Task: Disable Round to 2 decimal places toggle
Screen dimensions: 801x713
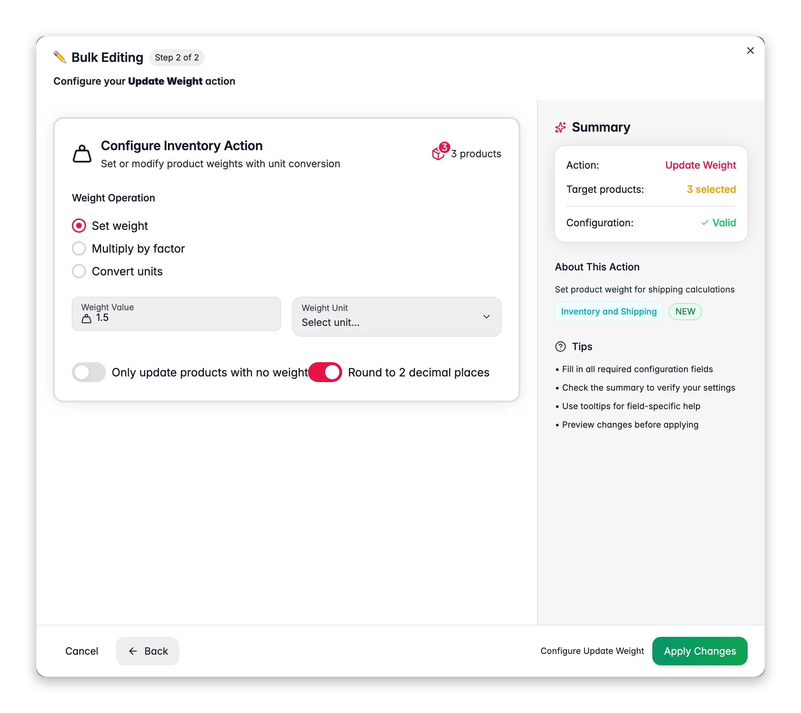Action: [325, 373]
